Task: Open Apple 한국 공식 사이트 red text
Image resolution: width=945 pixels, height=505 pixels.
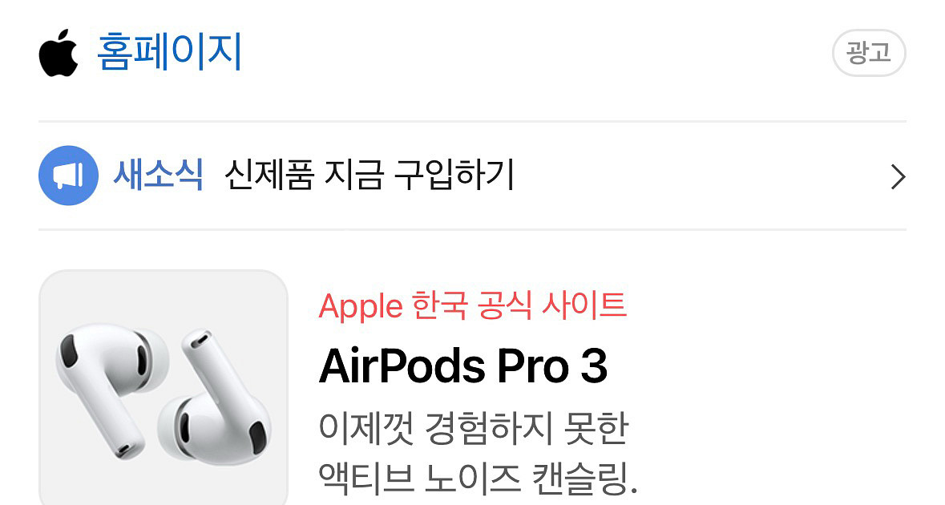Action: click(x=473, y=305)
